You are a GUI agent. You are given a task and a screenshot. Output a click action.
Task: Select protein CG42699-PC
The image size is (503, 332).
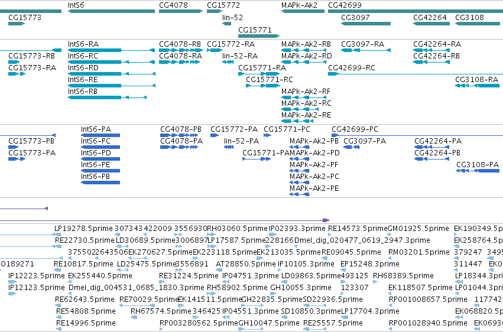(417, 135)
